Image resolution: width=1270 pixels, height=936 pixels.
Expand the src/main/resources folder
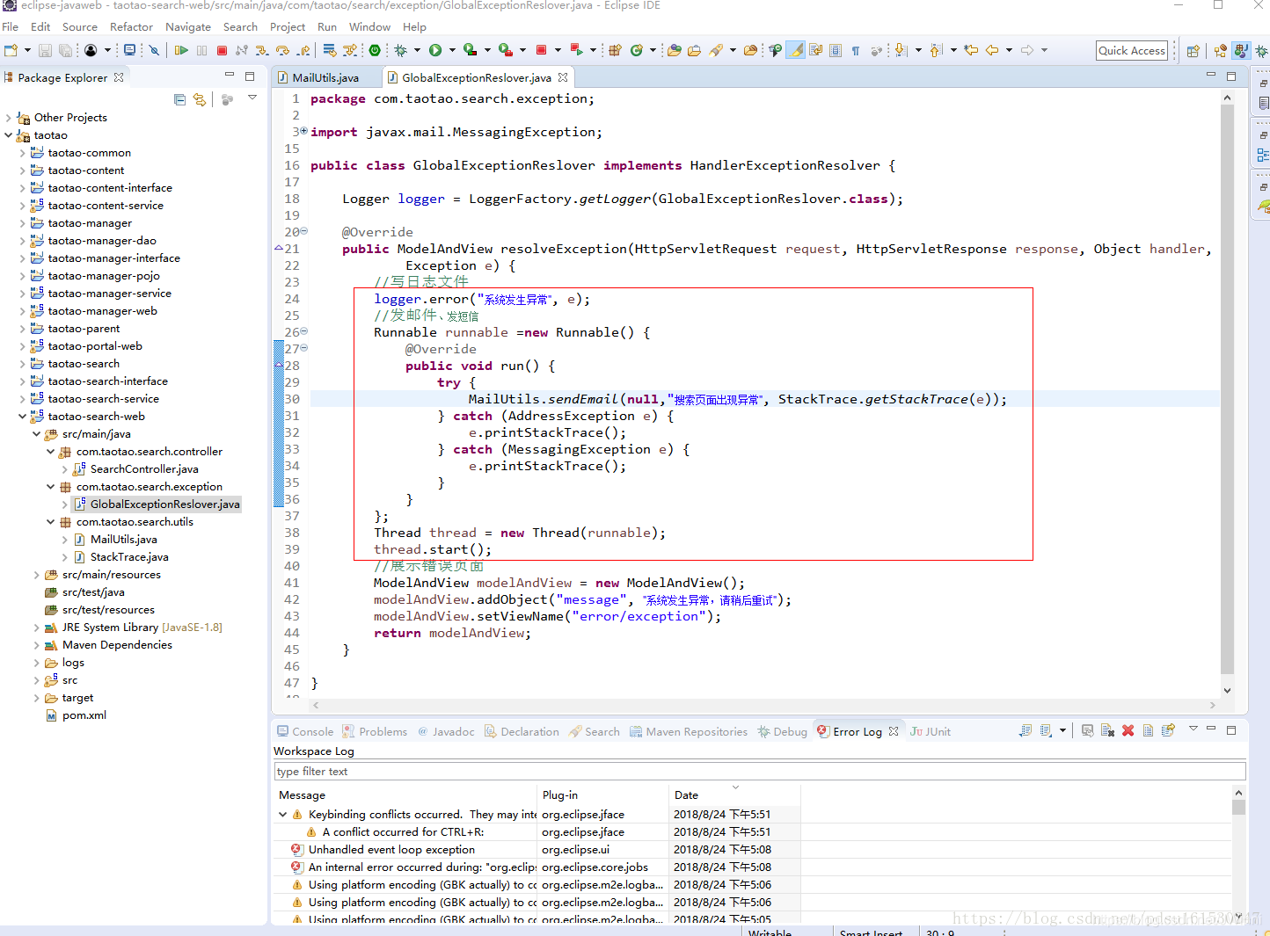click(37, 575)
